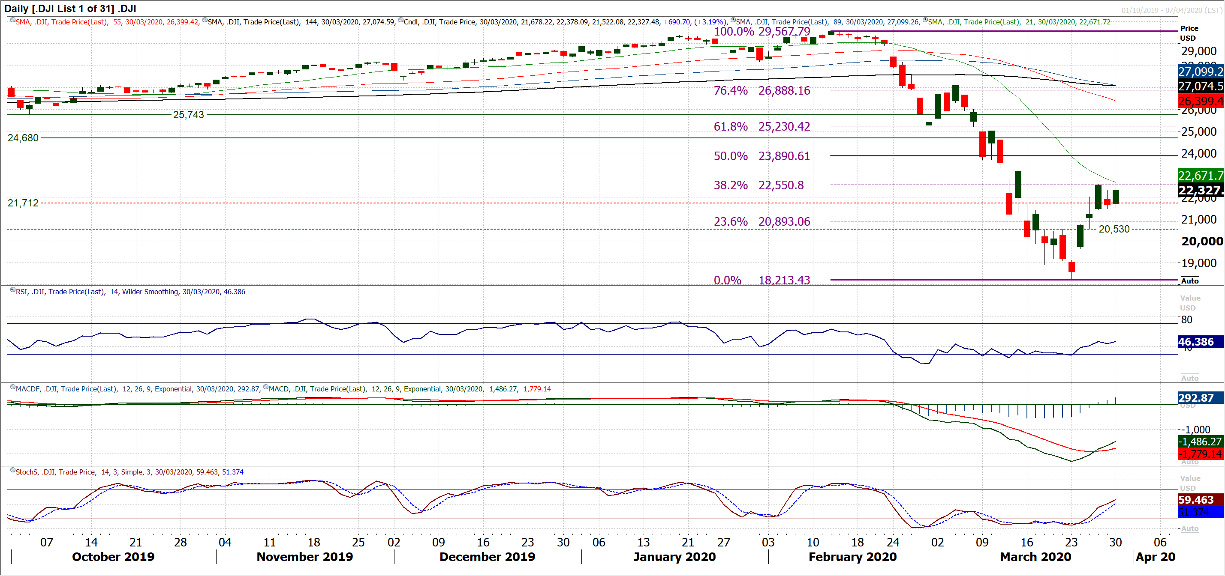Click the 61.8% 25,230.42 Fibonacci label

(x=762, y=127)
